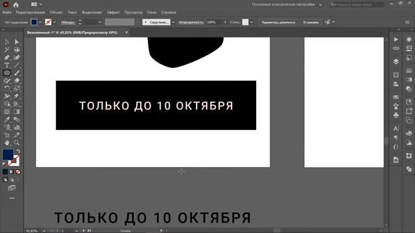Open stroke color dropdown in control bar
This screenshot has width=415, height=233.
point(54,22)
